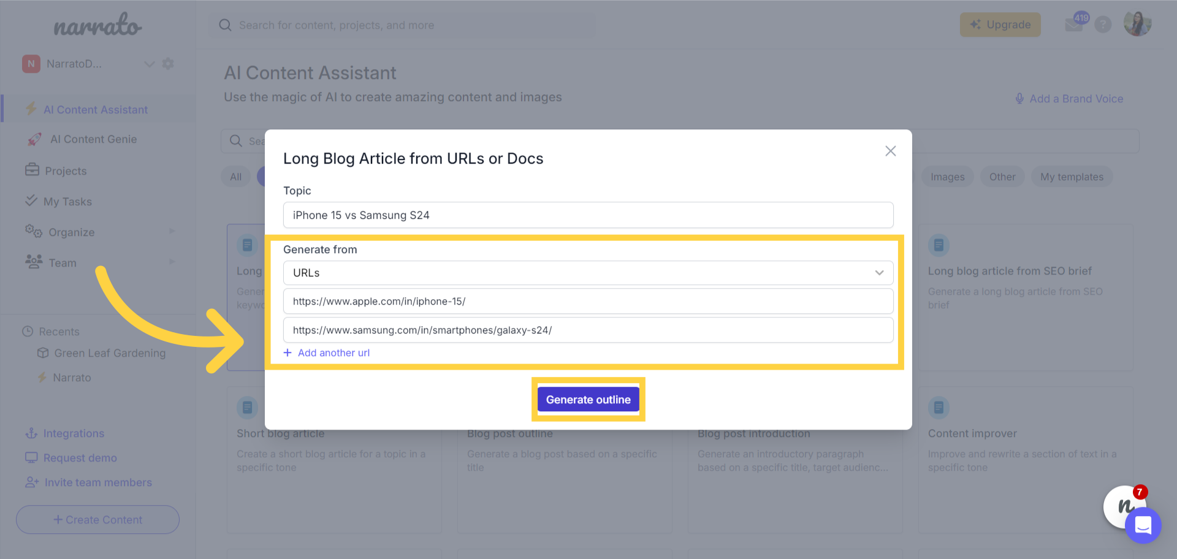Open Long blog article from SEO brief card
The height and width of the screenshot is (559, 1177).
1026,297
